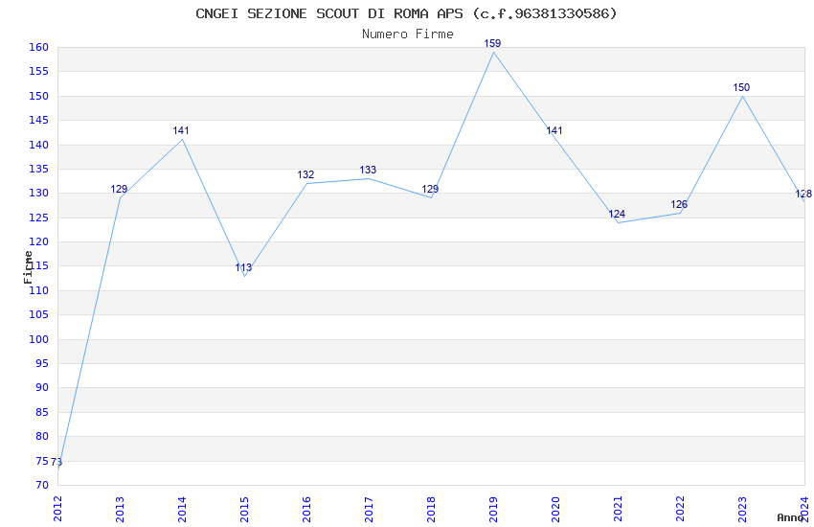Select the 2024 data label 128
This screenshot has width=814, height=527.
coord(803,195)
